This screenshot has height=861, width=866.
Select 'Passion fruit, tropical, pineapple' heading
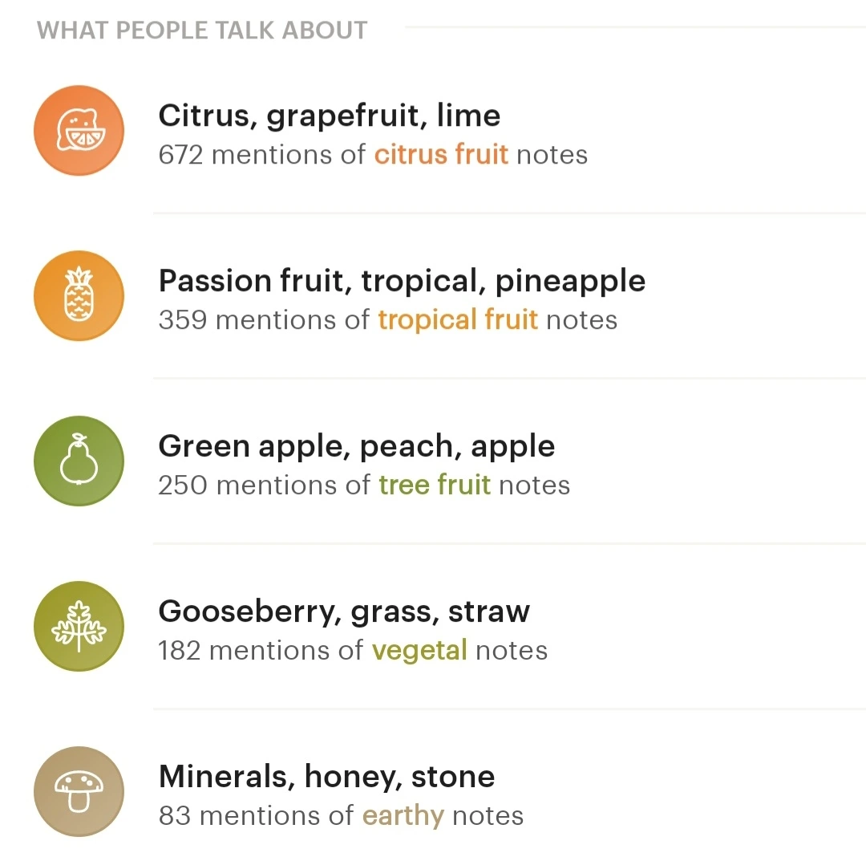pos(401,282)
